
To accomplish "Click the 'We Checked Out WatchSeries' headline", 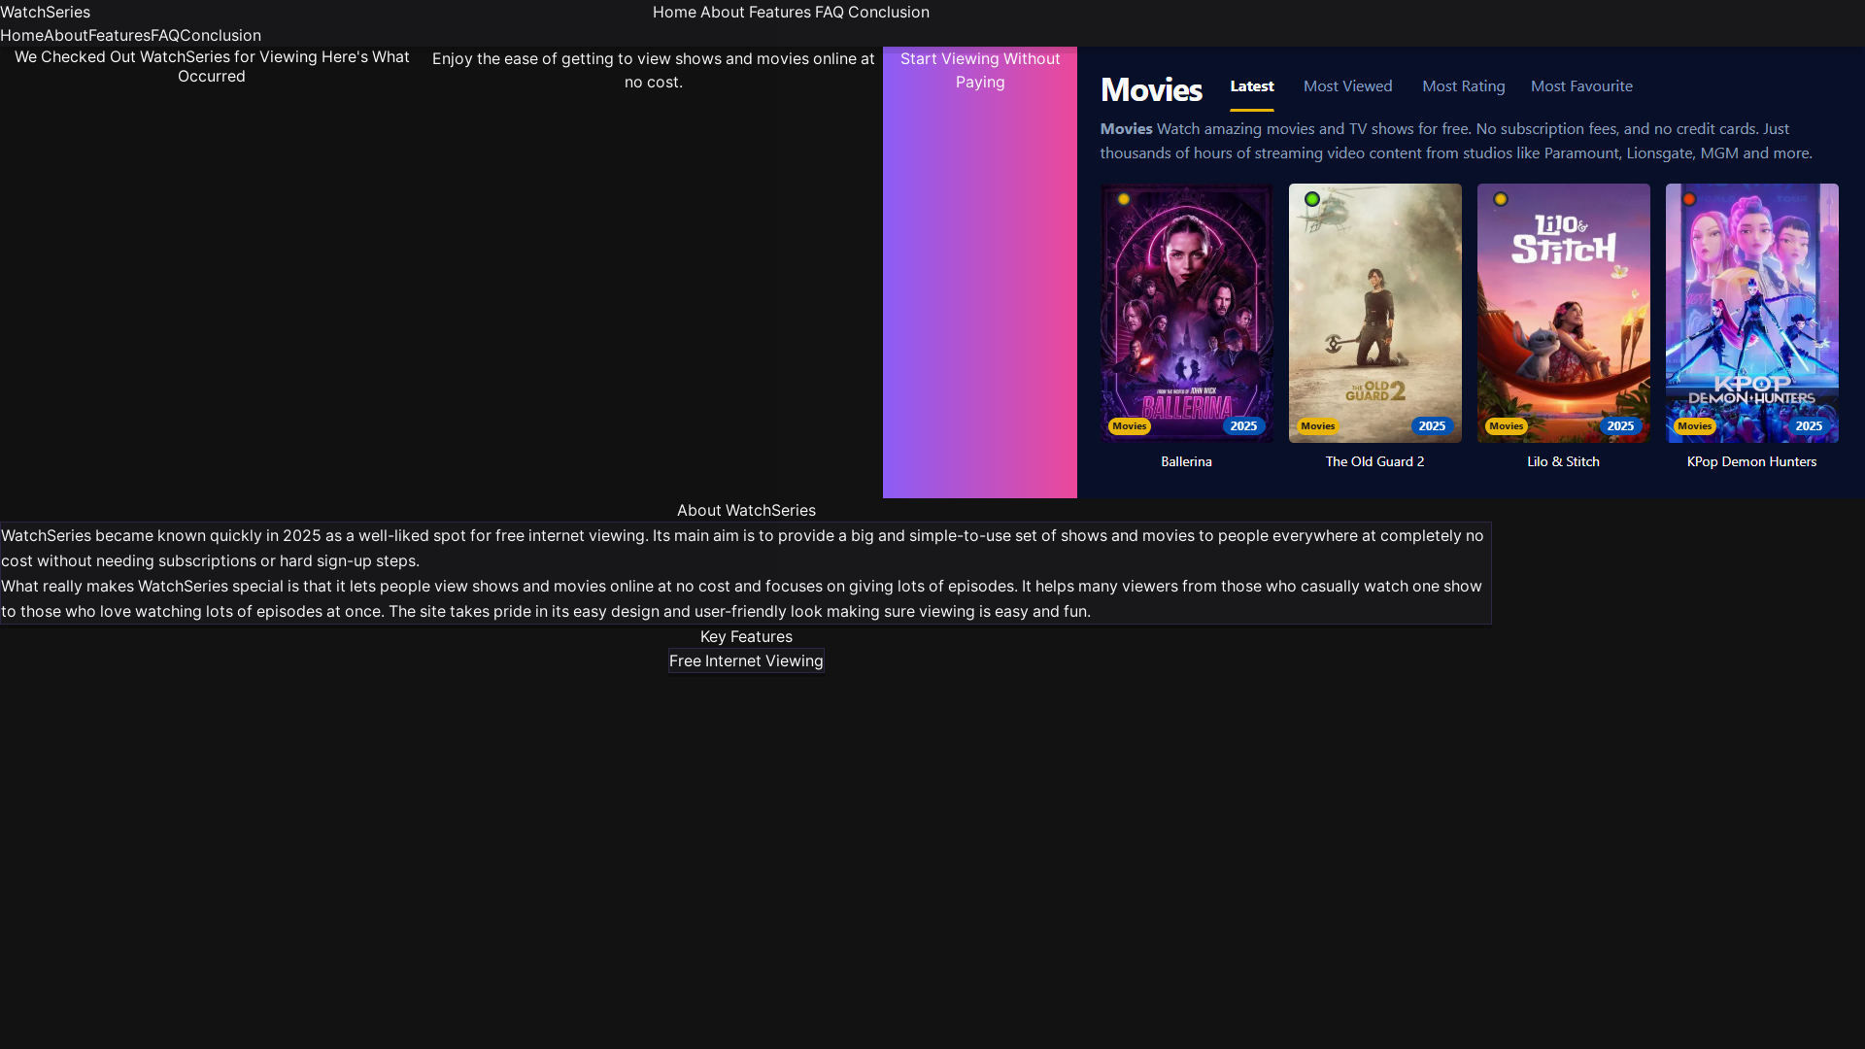I will pos(212,66).
